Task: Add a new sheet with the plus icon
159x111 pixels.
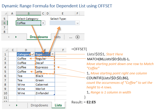Action: [78, 37]
